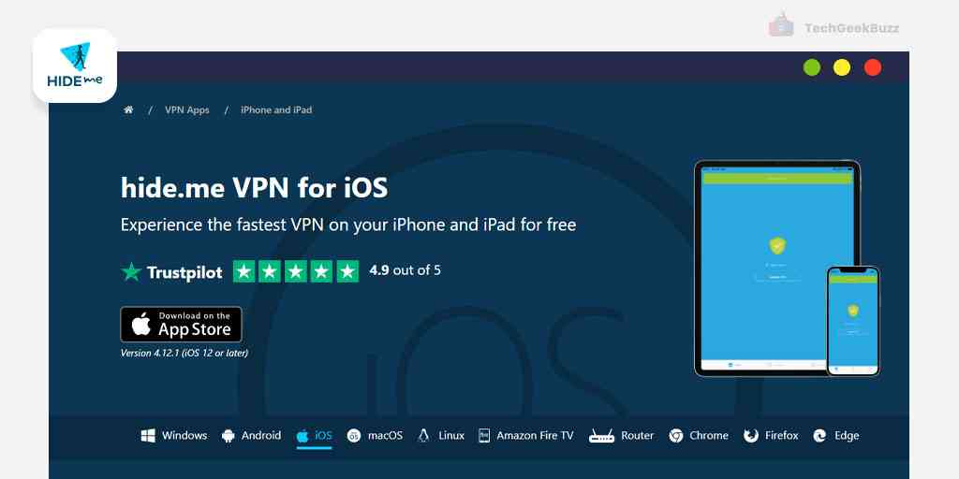Switch to the Windows platform tab
959x479 pixels.
(174, 436)
